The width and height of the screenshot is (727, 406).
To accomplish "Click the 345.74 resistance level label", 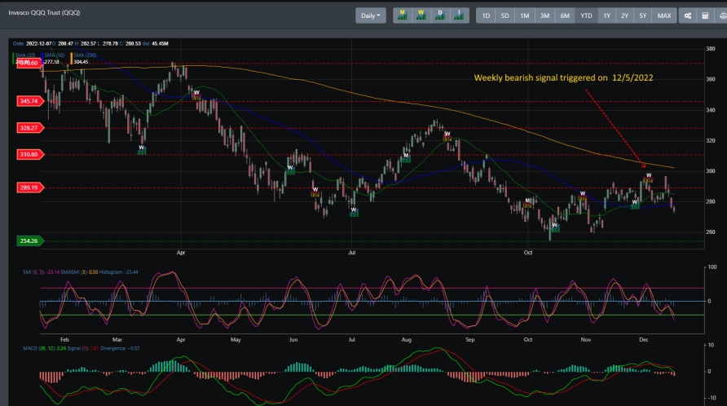I will click(x=29, y=101).
